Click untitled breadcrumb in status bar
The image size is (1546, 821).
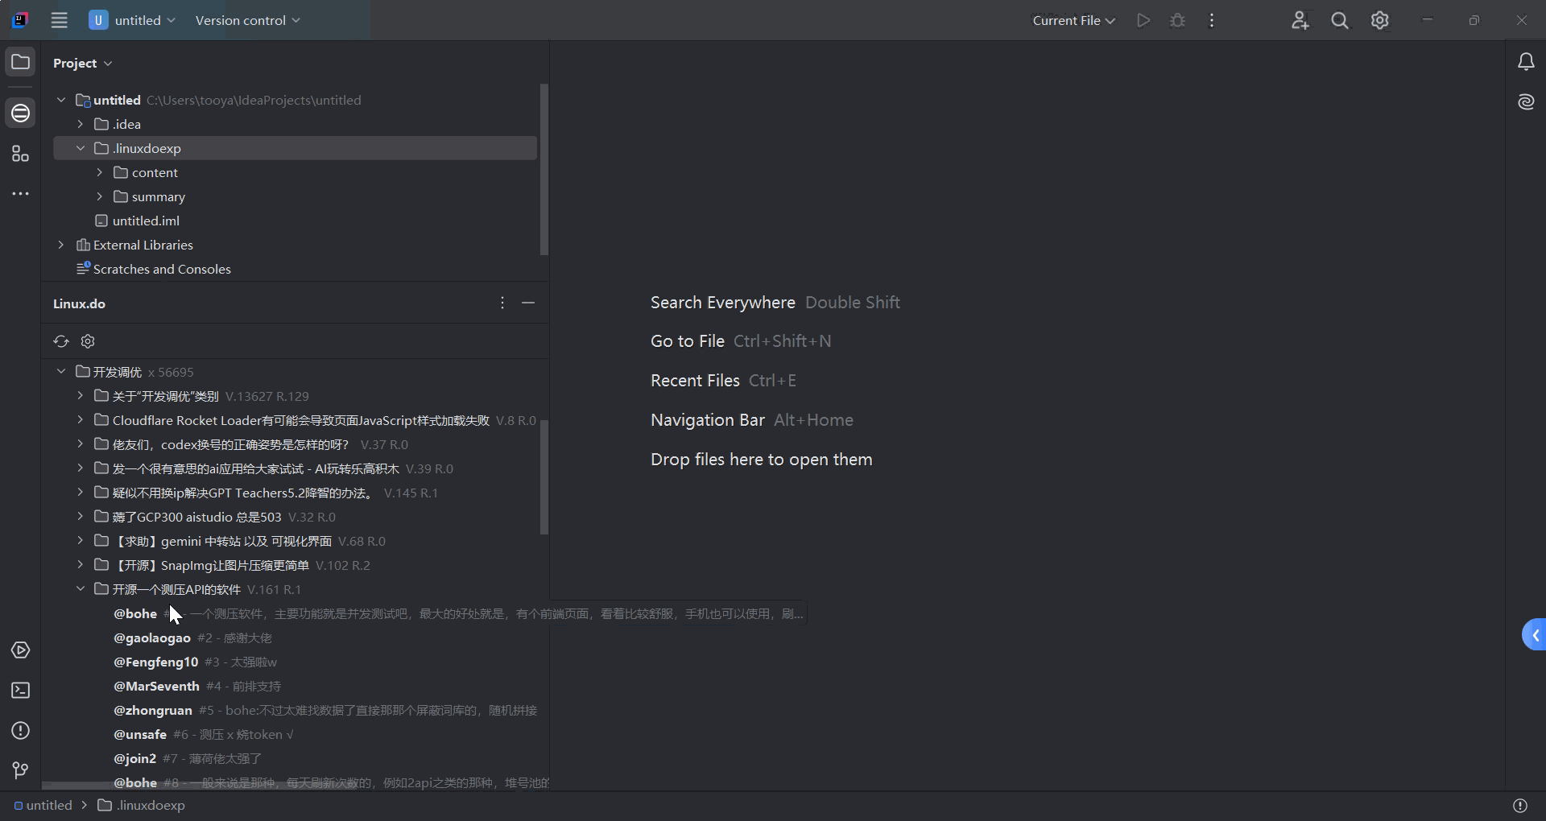tap(43, 806)
